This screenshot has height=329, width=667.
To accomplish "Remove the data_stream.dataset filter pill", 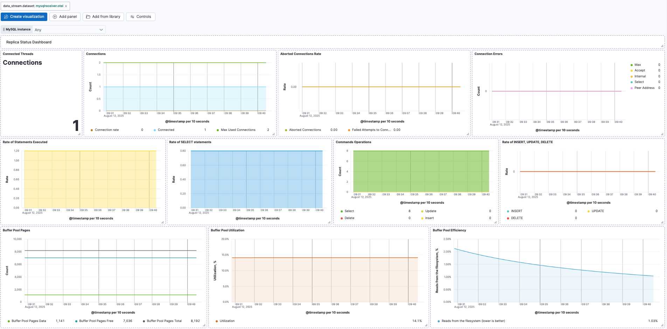I will click(66, 6).
